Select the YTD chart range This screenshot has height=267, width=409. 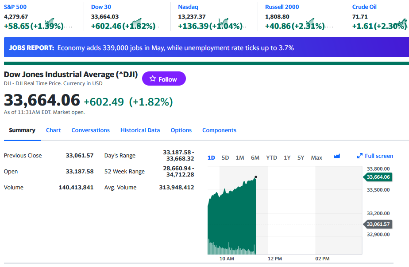pyautogui.click(x=271, y=158)
